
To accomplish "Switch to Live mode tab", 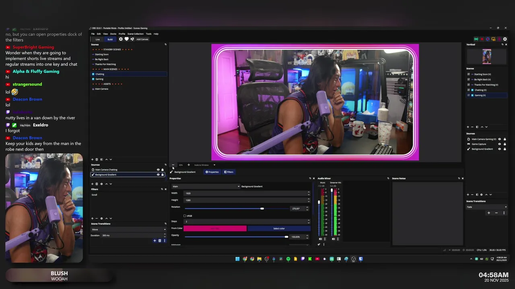I will coord(97,39).
